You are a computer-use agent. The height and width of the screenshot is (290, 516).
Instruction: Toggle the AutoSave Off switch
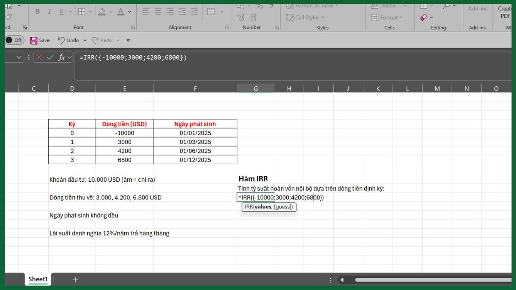point(15,40)
